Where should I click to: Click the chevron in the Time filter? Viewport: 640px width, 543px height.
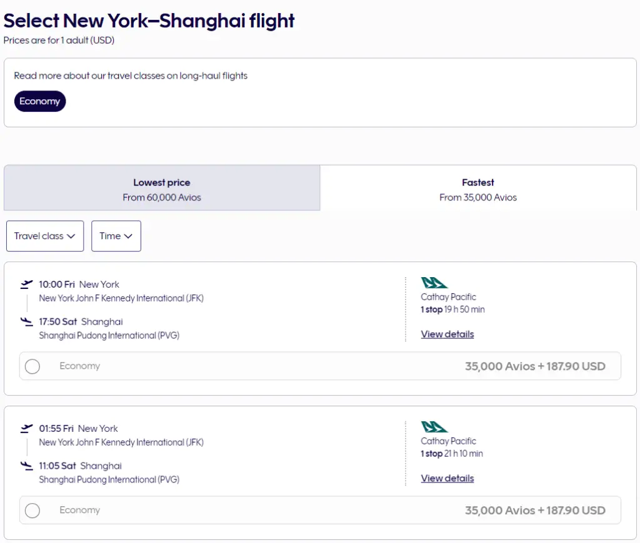[128, 236]
